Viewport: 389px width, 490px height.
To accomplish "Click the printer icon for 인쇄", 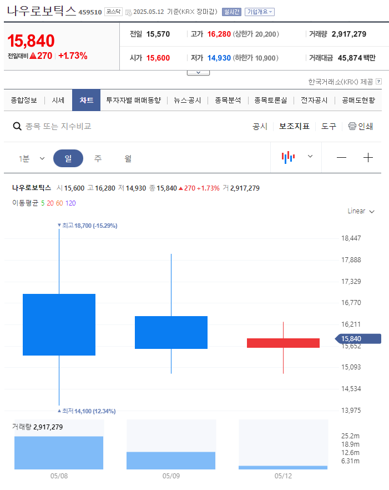I will coord(352,126).
